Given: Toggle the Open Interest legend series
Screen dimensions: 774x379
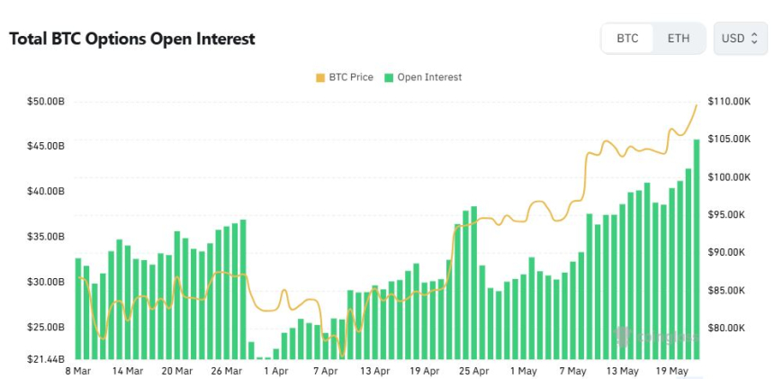Looking at the screenshot, I should [x=423, y=77].
